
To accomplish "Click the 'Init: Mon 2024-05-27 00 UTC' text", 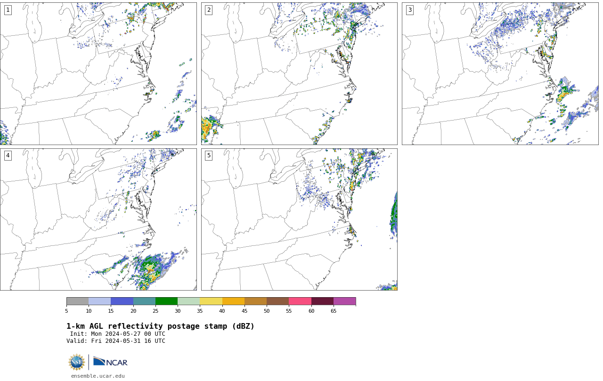I will pyautogui.click(x=118, y=334).
